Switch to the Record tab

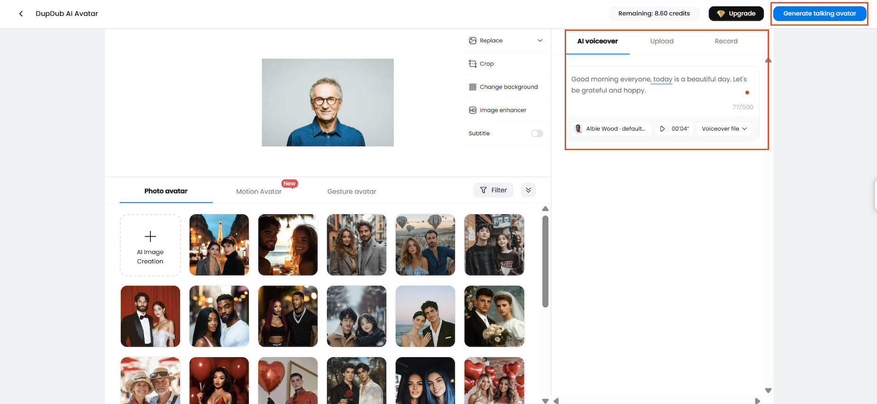(726, 41)
